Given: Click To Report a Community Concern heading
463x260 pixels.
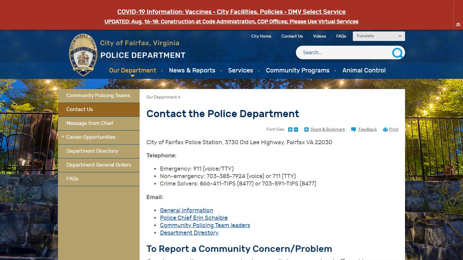Looking at the screenshot, I should 239,249.
